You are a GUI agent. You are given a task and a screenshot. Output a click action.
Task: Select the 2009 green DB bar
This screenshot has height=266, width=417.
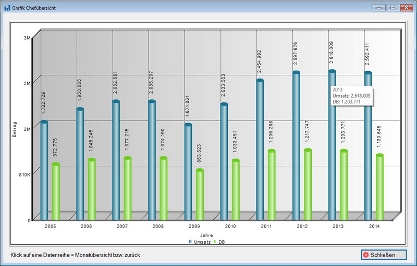click(200, 195)
